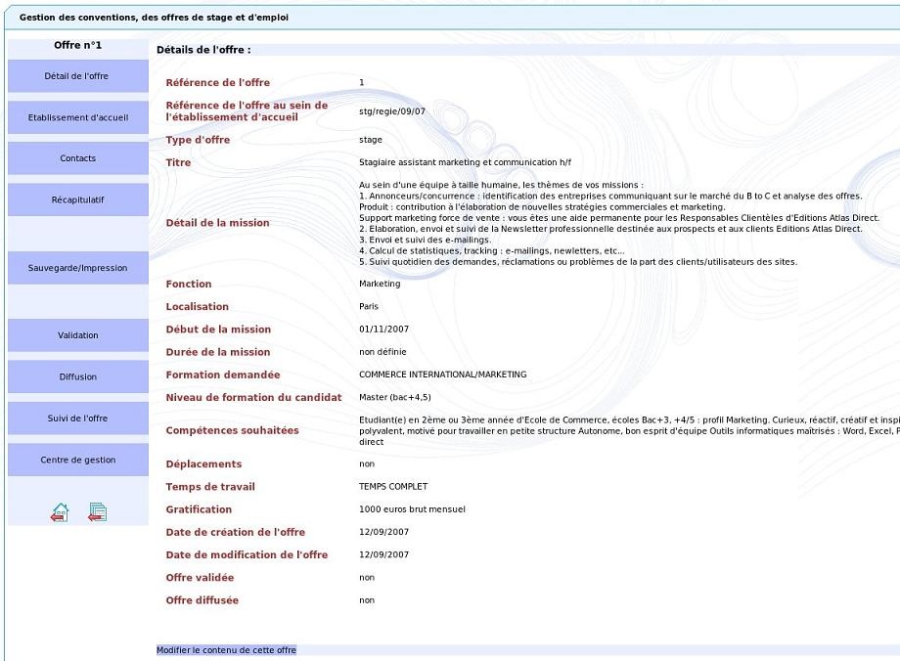Screen dimensions: 900x661
Task: Click the Détails de l'offre heading
Action: point(203,49)
